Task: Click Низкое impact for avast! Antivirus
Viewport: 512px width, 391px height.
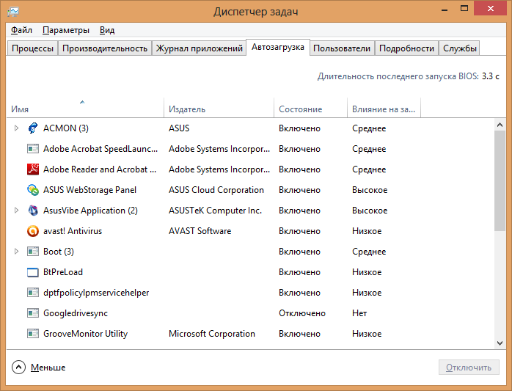Action: 367,231
